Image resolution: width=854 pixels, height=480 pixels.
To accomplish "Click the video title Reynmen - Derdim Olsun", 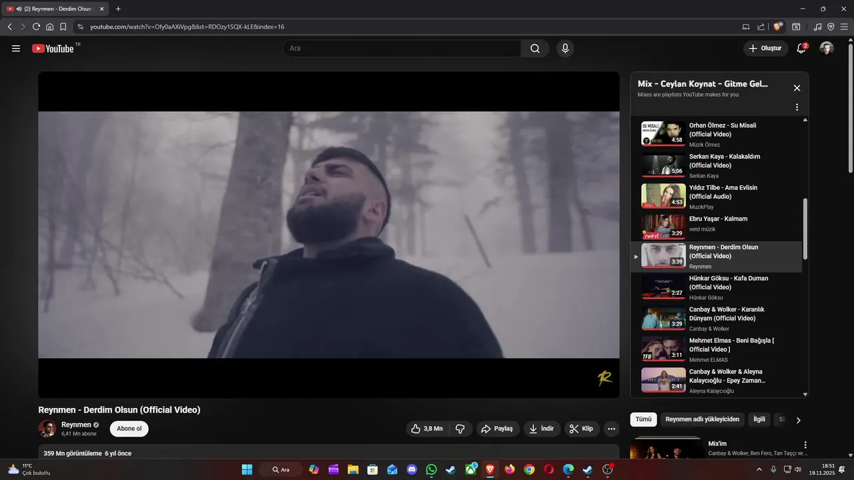I will coord(119,410).
